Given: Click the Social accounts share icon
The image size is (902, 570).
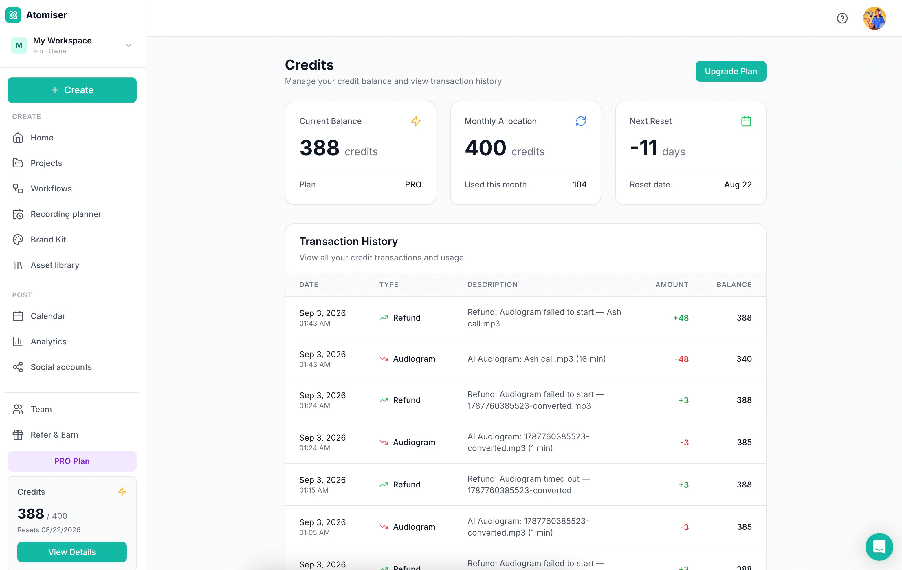Looking at the screenshot, I should pos(18,367).
